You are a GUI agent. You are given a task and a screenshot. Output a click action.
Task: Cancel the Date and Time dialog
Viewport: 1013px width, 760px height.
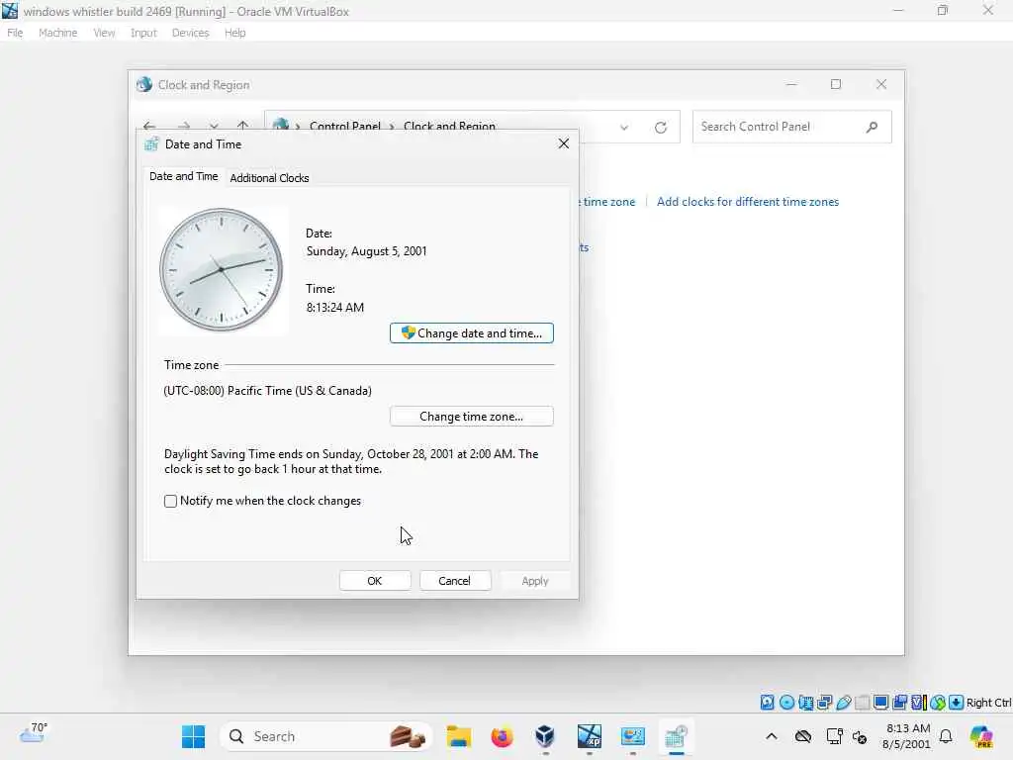click(x=455, y=580)
